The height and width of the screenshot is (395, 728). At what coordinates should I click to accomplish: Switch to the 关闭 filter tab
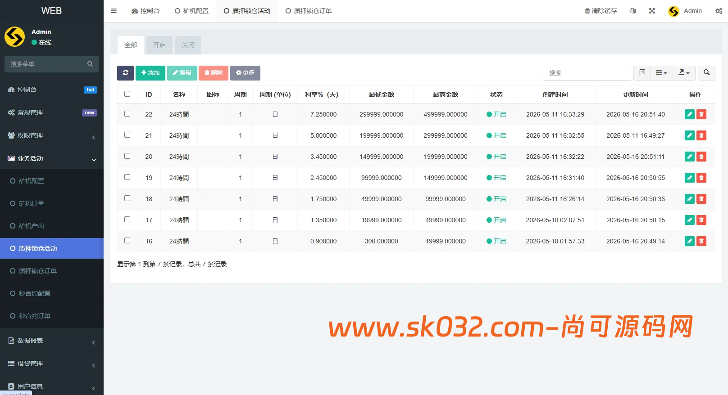(x=188, y=45)
